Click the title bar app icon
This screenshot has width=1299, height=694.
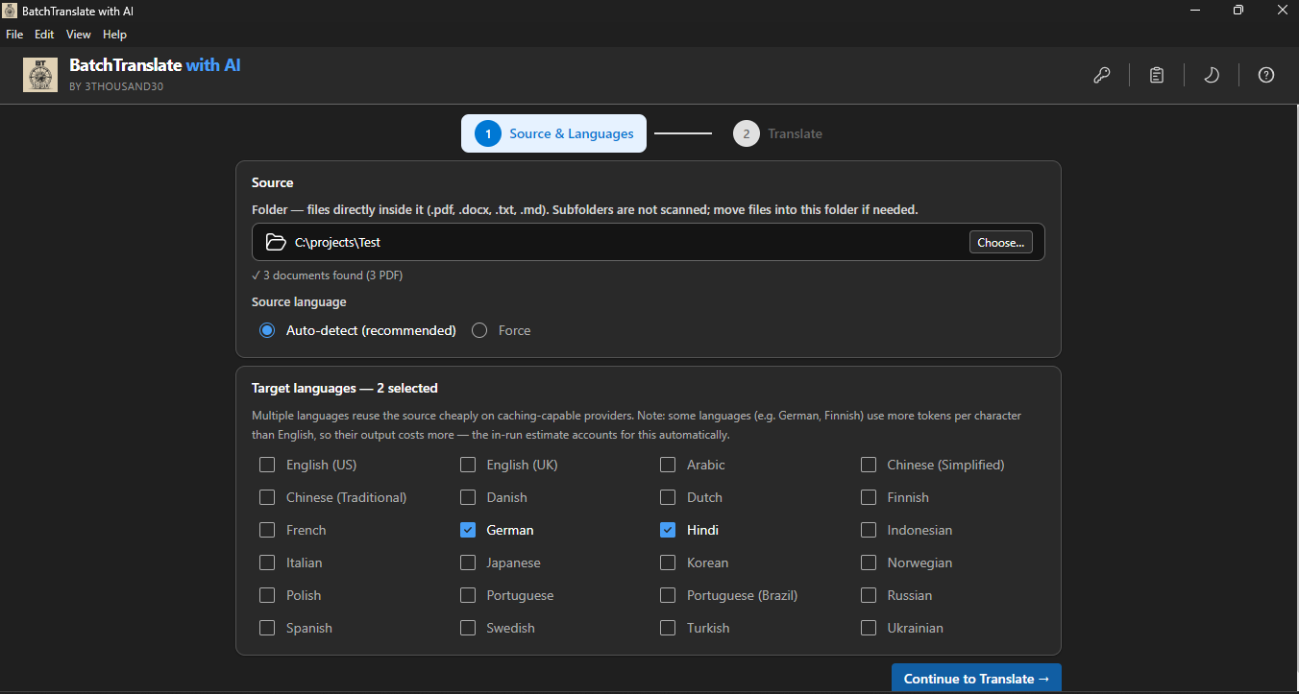pos(9,10)
